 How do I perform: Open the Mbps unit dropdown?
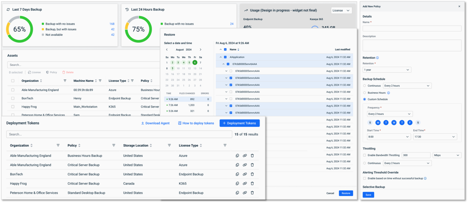447,155
